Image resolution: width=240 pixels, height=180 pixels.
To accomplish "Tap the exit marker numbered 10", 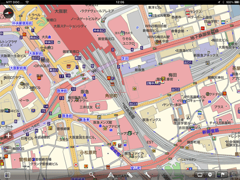I will tap(74, 89).
